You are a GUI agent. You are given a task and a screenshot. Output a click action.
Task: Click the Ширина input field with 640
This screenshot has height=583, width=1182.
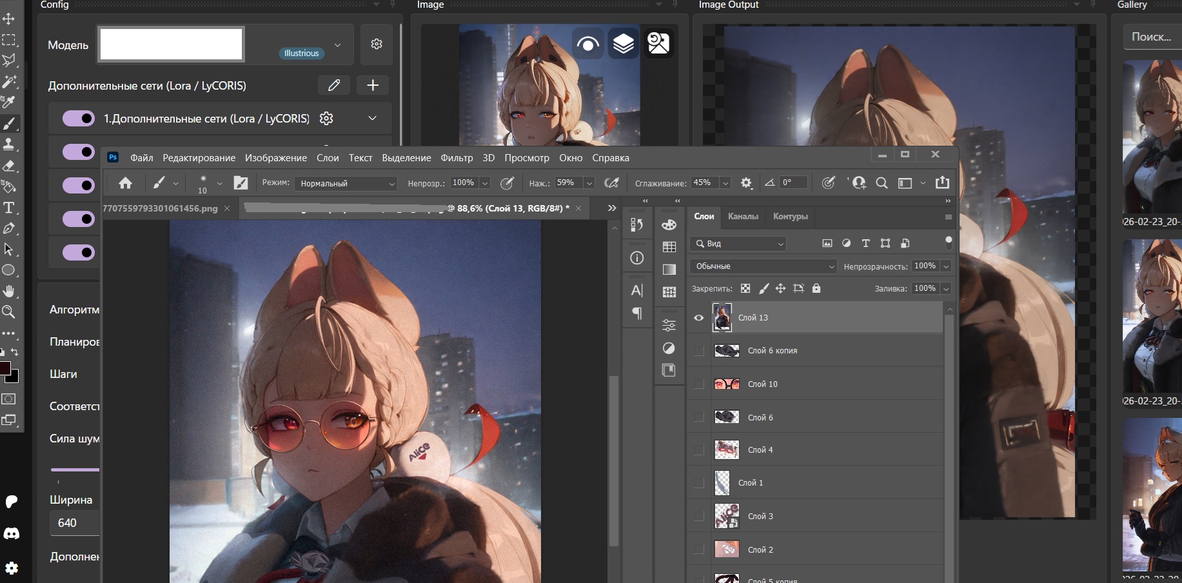pos(74,523)
